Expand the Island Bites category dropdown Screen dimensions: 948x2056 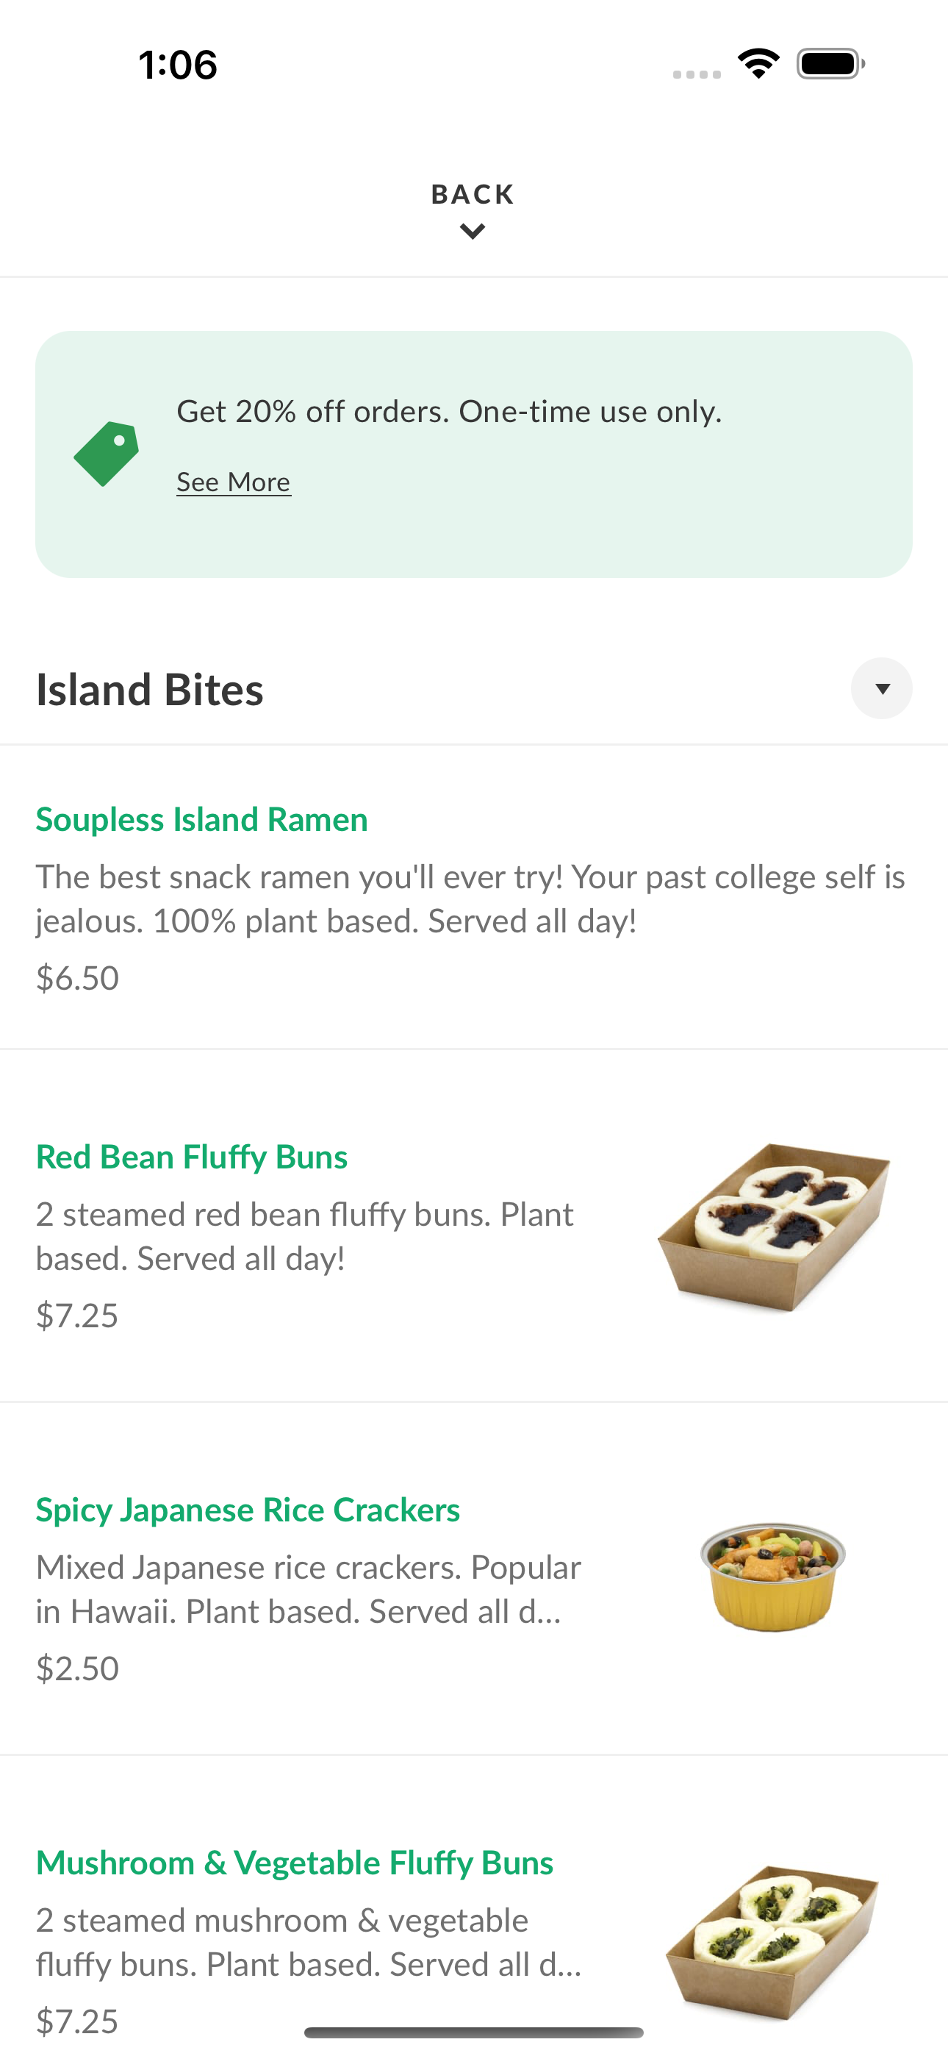[x=882, y=688]
